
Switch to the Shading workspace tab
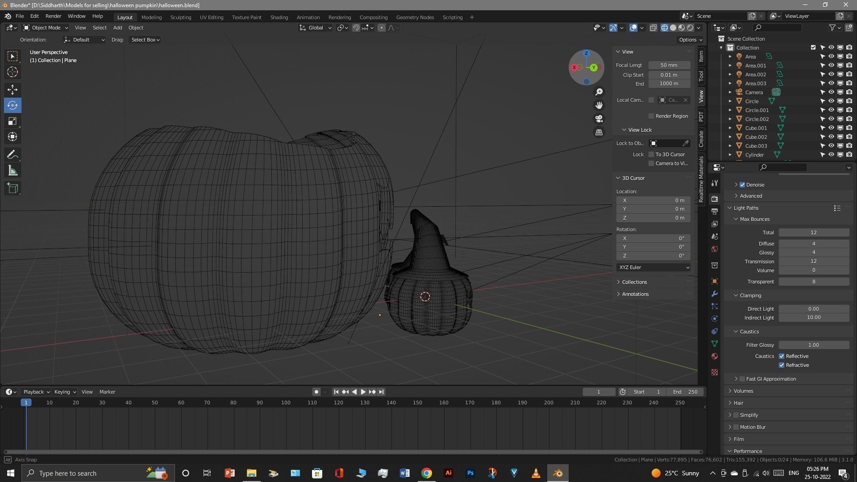click(279, 17)
